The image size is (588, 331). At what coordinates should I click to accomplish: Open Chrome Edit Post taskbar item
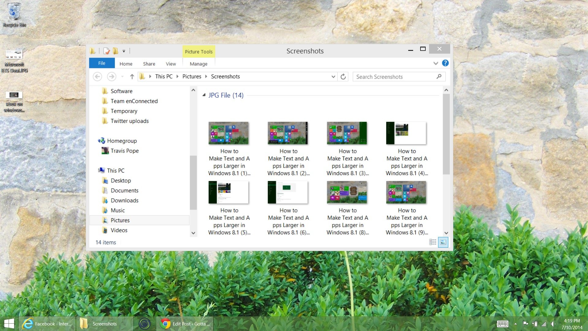[x=185, y=324]
